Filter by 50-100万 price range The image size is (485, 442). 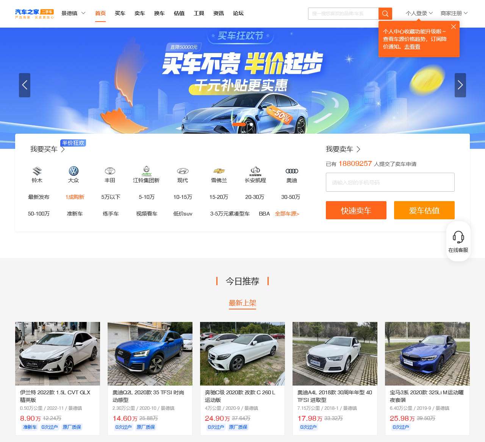(x=39, y=214)
